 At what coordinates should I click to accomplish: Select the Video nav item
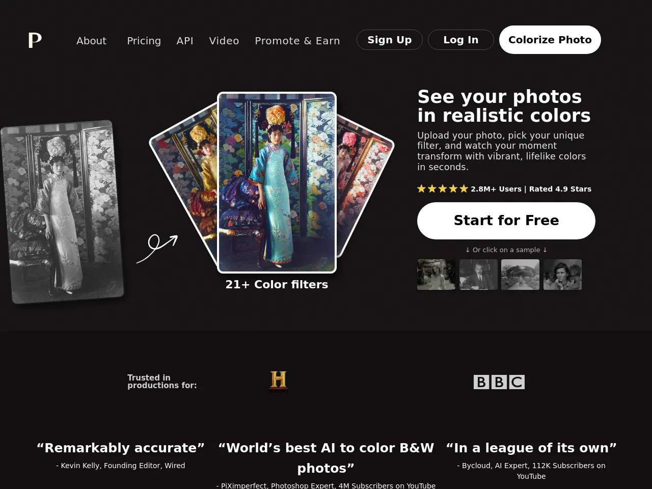coord(224,41)
